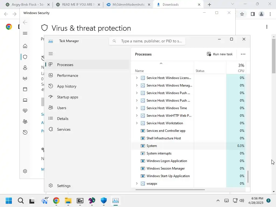The image size is (276, 207).
Task: Bookmark this page with star icon
Action: click(242, 14)
